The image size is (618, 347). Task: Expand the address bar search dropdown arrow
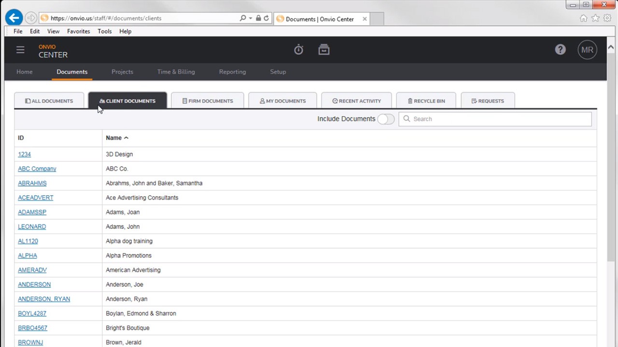(x=250, y=18)
